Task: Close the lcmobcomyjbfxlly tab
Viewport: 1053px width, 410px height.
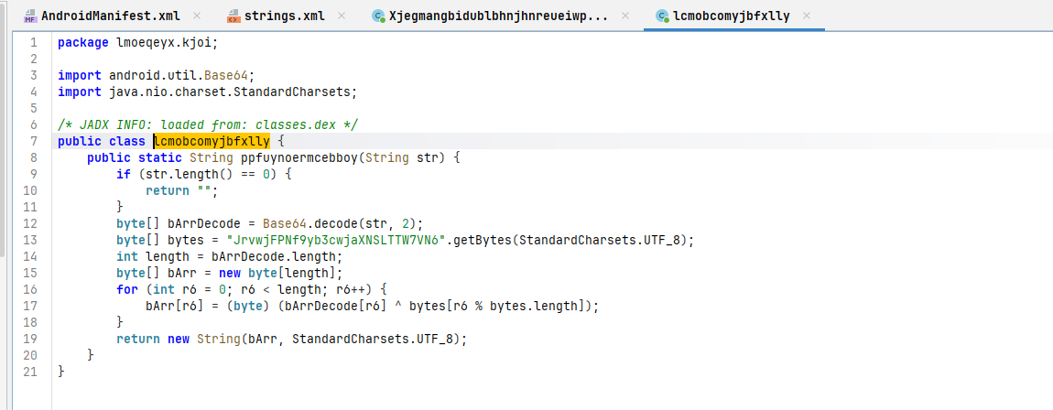Action: 807,16
